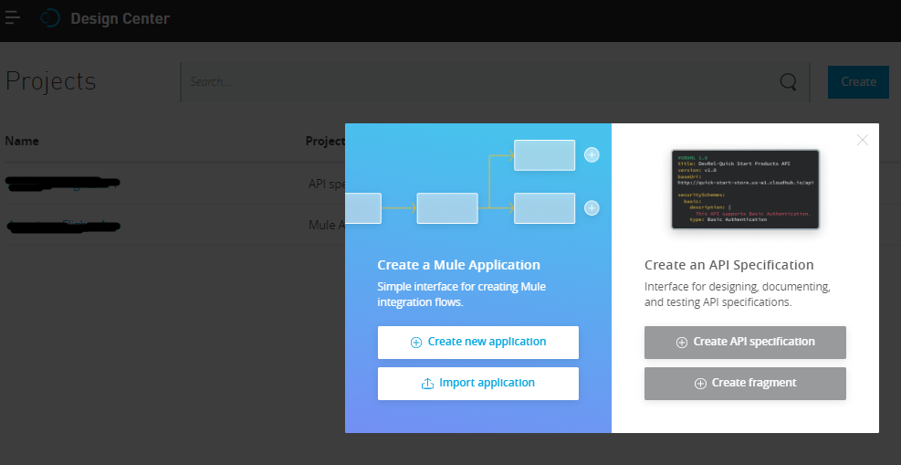Viewport: 901px width, 465px height.
Task: Open the first redacted project name
Action: coord(62,183)
